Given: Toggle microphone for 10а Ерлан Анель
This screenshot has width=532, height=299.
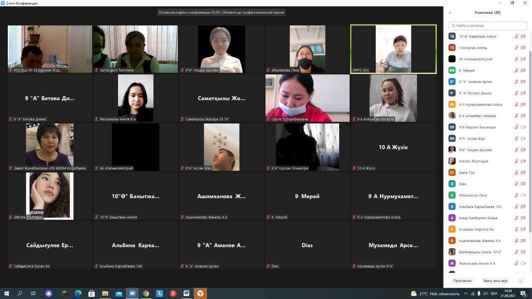Looking at the screenshot, I should point(516,48).
